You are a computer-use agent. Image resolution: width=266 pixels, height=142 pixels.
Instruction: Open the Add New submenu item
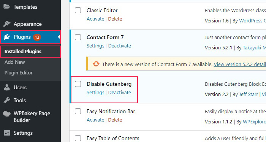tap(14, 62)
